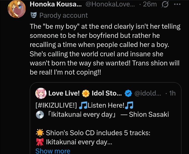Open the Grok slashed-circle icon
The image size is (189, 154).
pos(165,4)
